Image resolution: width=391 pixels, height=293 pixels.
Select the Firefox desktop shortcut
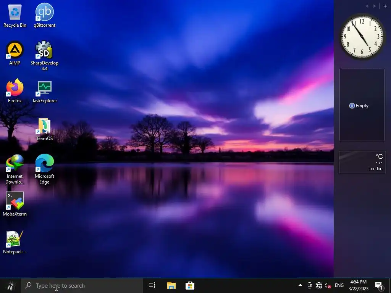(x=15, y=91)
